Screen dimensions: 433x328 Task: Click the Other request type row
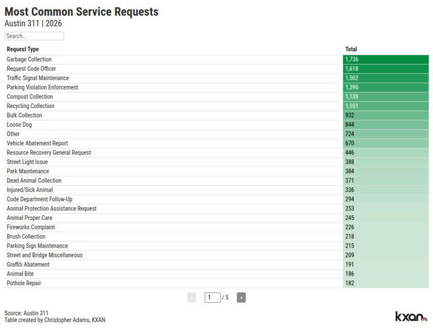(216, 134)
